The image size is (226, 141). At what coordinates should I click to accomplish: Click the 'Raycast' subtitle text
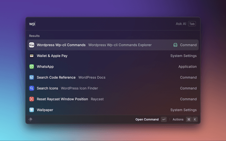tap(97, 99)
